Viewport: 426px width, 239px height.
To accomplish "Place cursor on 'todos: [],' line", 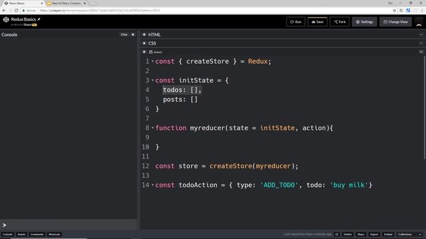I will (x=182, y=90).
